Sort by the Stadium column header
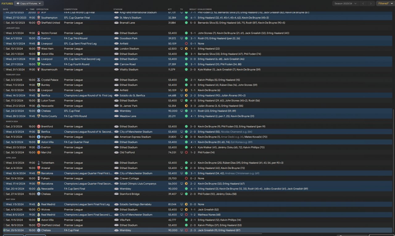This screenshot has height=236, width=395. [x=118, y=10]
